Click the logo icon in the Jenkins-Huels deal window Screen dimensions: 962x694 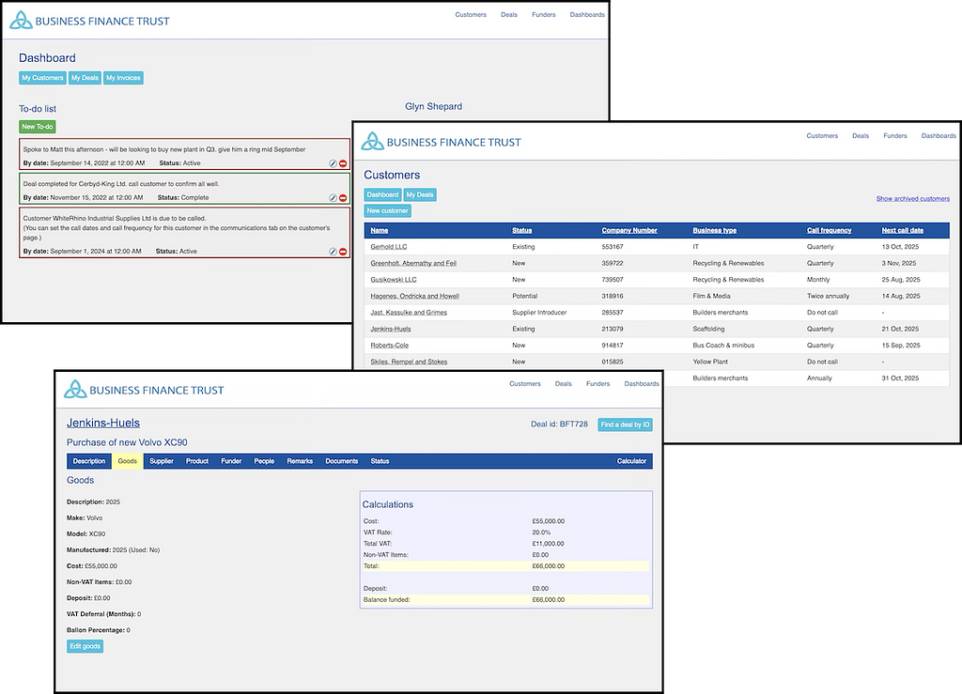76,390
